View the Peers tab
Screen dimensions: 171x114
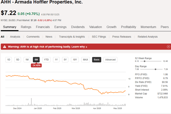(165, 27)
